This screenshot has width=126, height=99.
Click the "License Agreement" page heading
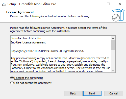pos(20,12)
